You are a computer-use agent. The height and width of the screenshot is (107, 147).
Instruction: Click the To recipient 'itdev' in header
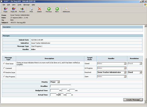[12, 20]
